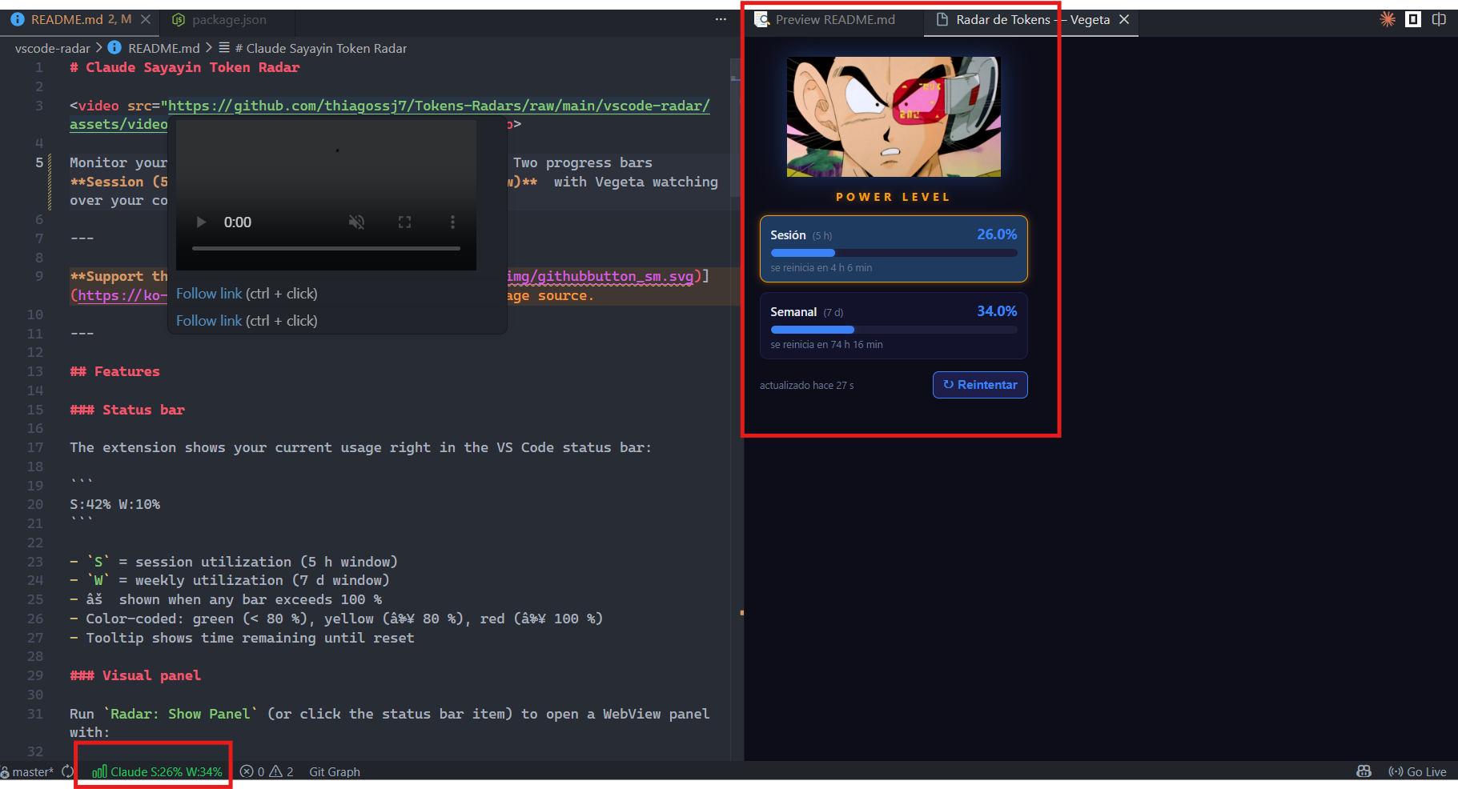Show errors via the error count icon
The width and height of the screenshot is (1458, 789).
[252, 771]
